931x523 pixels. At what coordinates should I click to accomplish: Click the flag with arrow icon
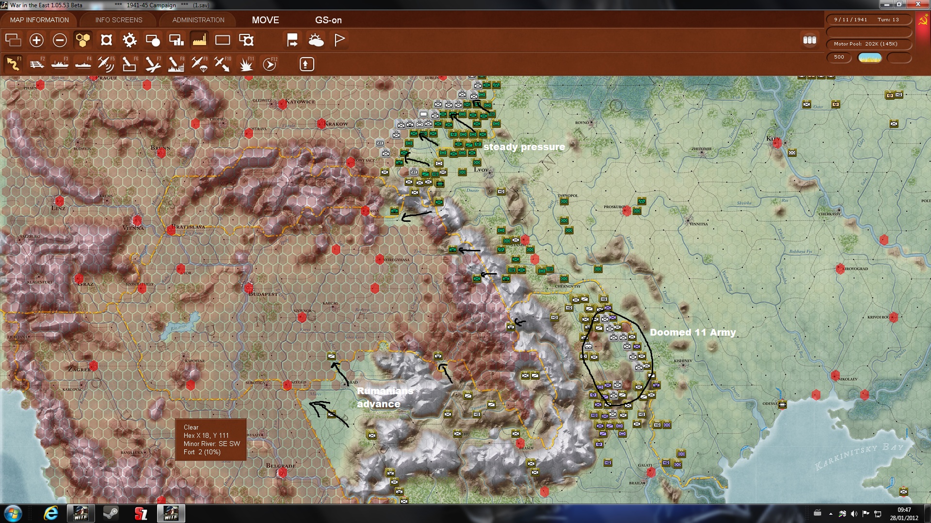pyautogui.click(x=292, y=40)
